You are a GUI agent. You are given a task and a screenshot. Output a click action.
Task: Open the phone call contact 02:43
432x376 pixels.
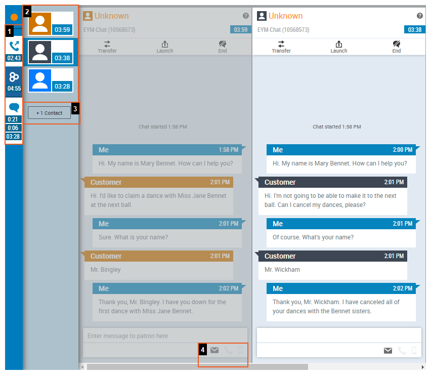point(14,51)
